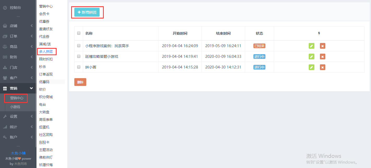Check the checkbox next to 拼小画

click(x=78, y=67)
